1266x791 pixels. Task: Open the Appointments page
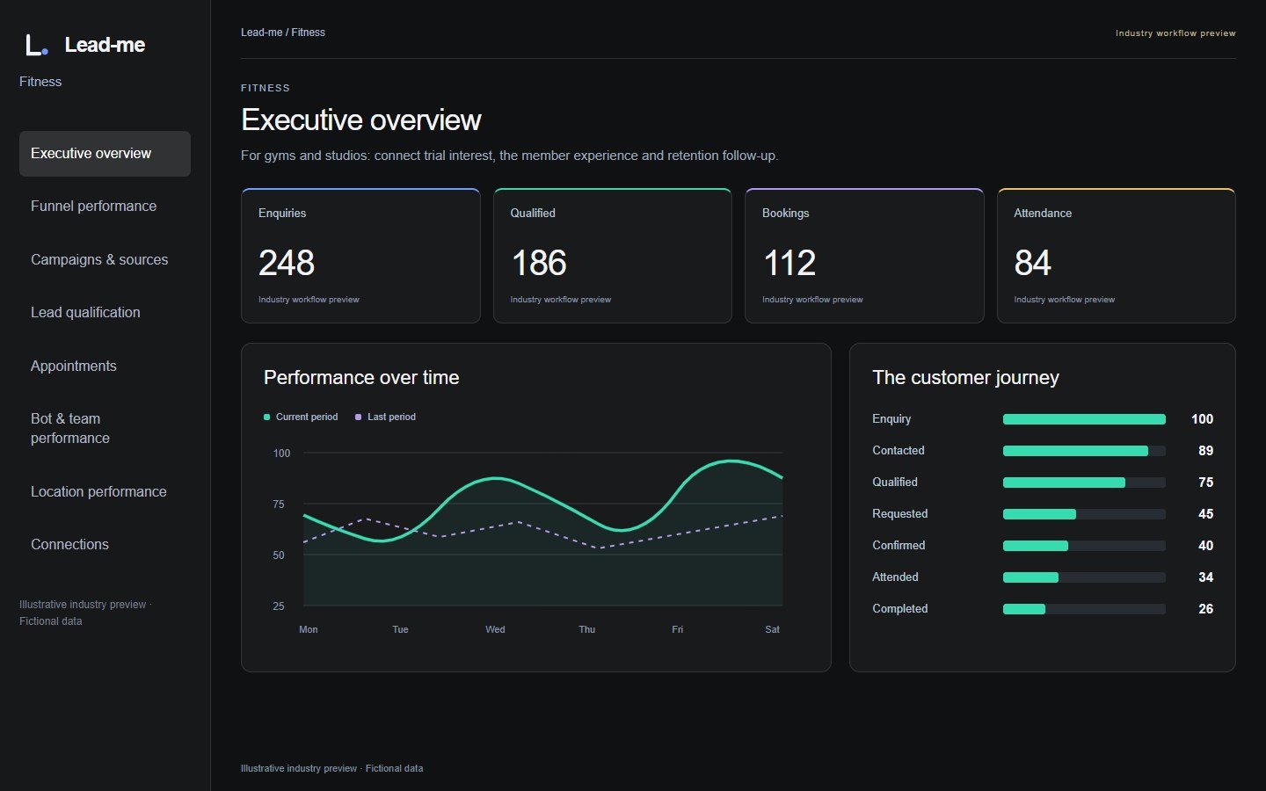(x=105, y=366)
